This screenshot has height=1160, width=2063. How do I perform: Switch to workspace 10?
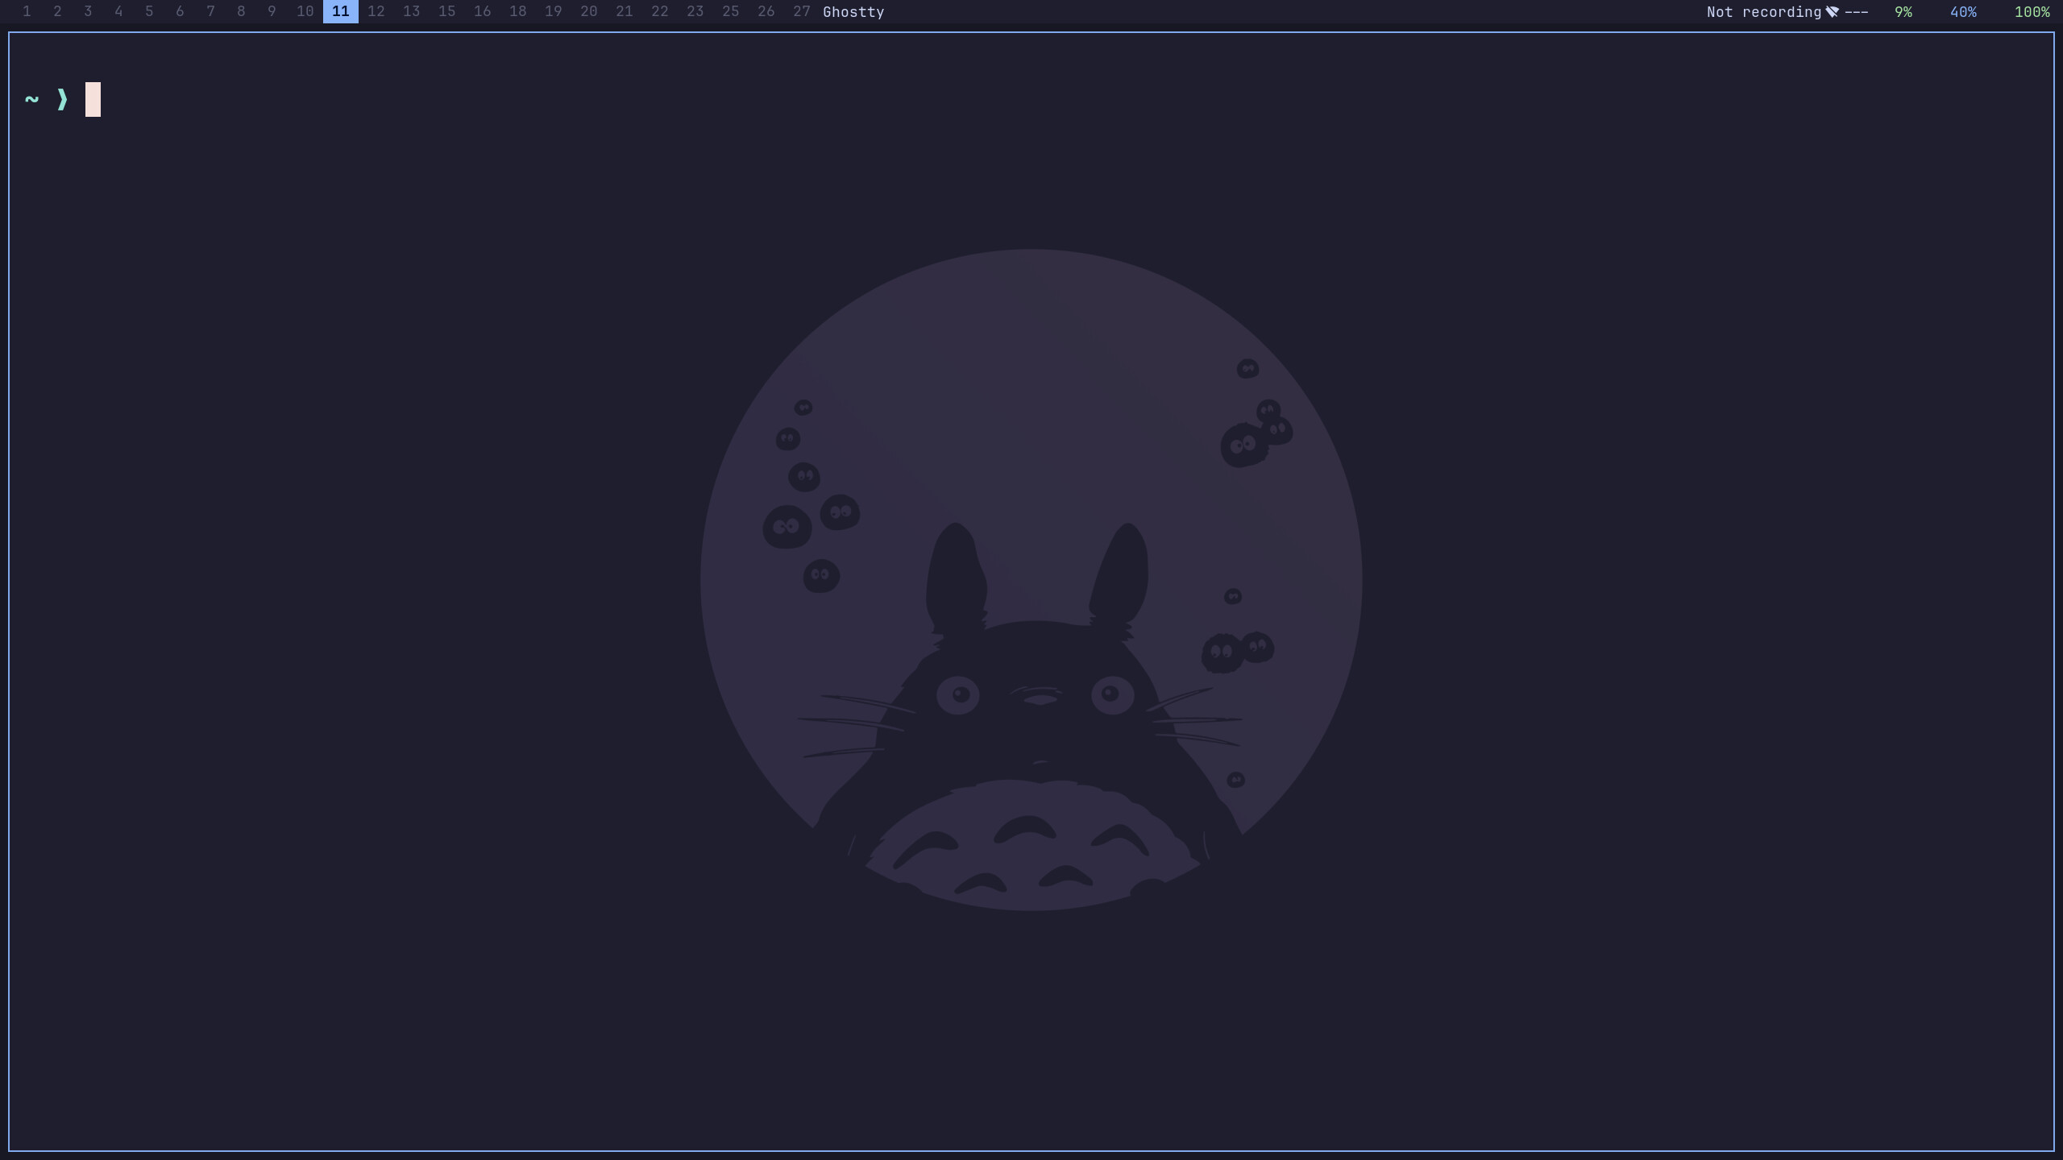click(305, 11)
